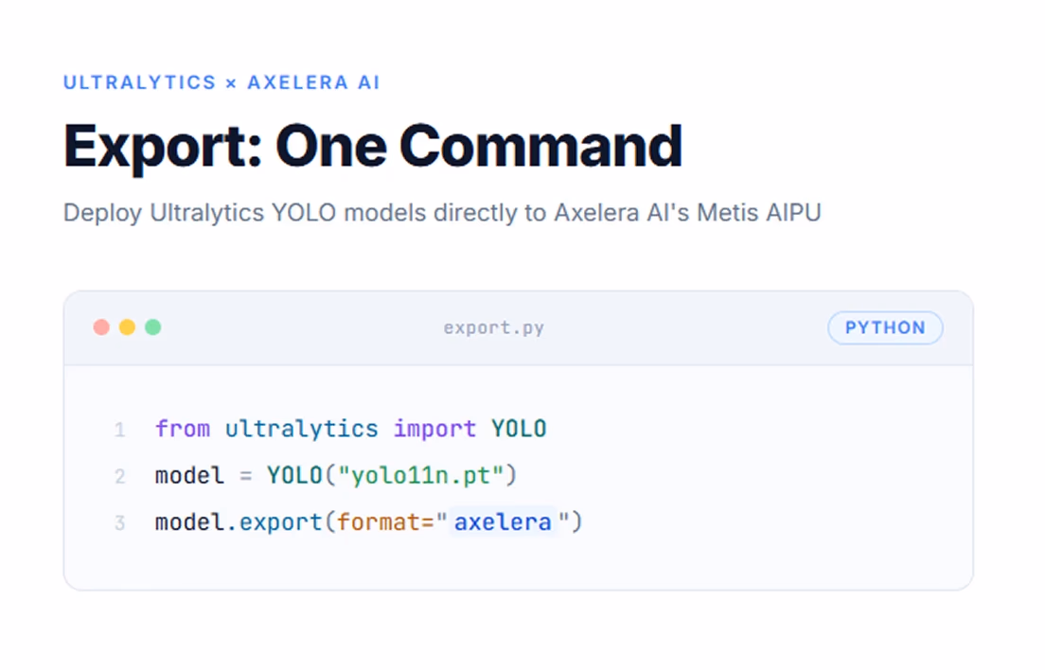Click the 'from' keyword on line 1
This screenshot has height=670, width=1045.
[x=183, y=429]
